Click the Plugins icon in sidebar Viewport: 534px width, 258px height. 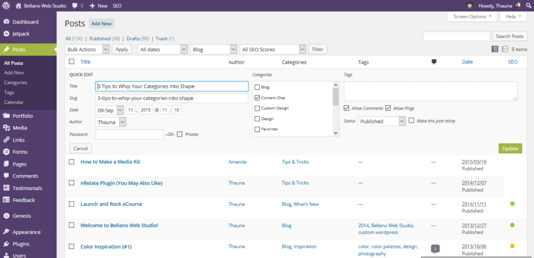tap(6, 244)
